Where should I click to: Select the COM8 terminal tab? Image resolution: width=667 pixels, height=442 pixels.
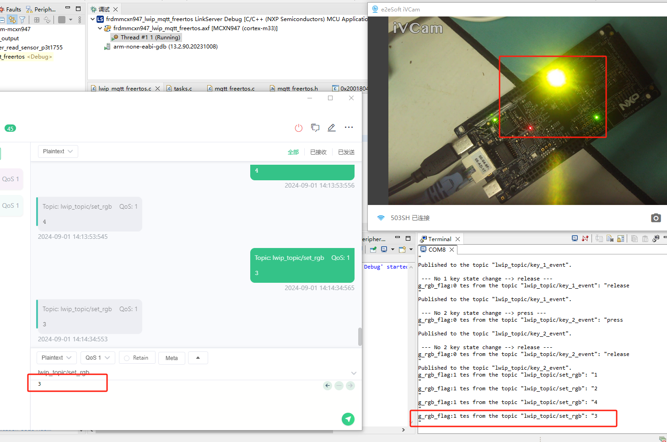point(437,249)
